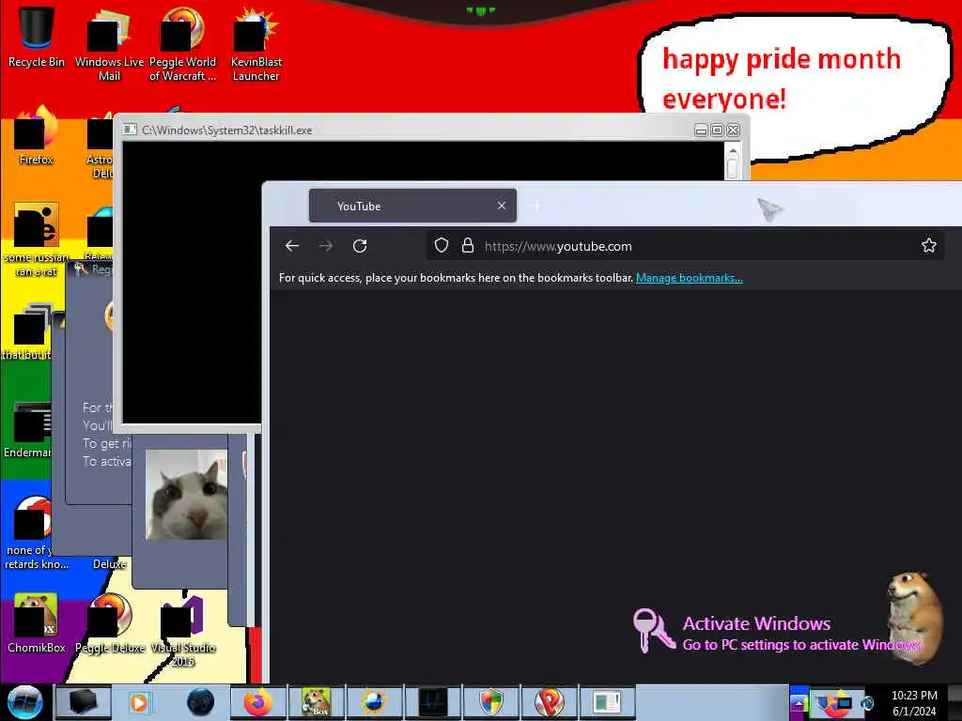This screenshot has height=721, width=962.
Task: Click the cat photo thumbnail
Action: click(186, 495)
